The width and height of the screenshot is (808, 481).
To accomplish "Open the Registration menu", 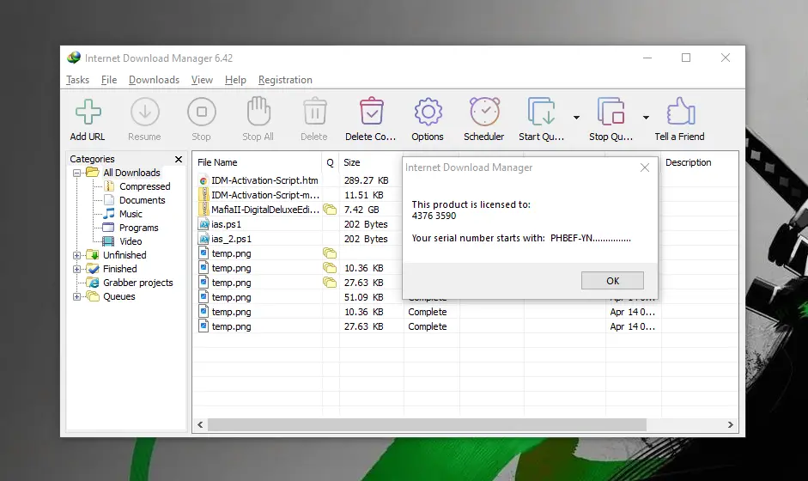I will click(x=285, y=80).
